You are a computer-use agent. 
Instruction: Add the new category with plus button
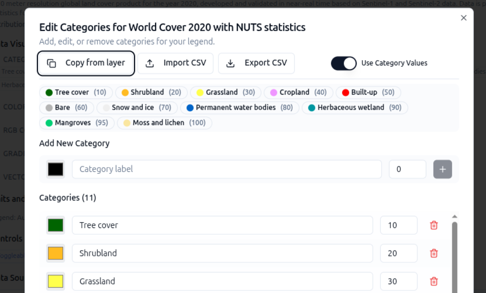[443, 169]
